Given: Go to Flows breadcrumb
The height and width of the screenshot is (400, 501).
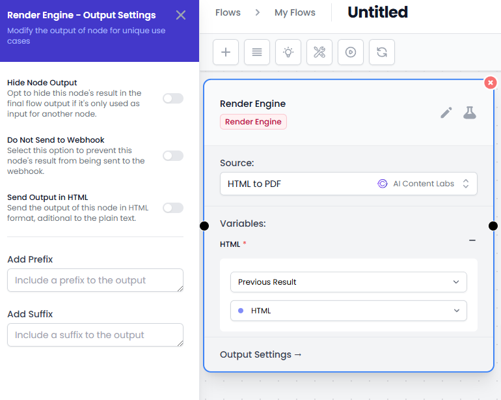Looking at the screenshot, I should pos(228,12).
